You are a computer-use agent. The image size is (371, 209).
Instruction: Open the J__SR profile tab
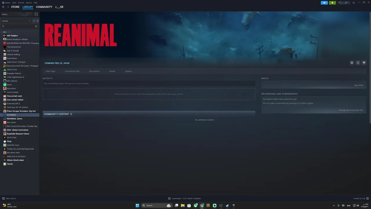[x=59, y=7]
